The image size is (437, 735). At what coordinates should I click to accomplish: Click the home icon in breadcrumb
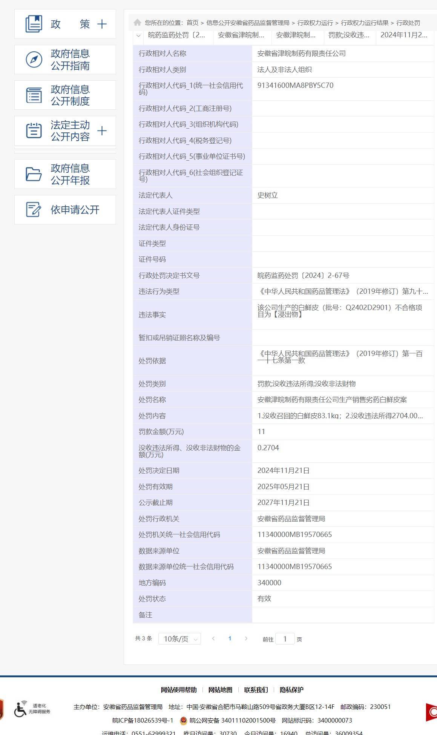click(138, 23)
